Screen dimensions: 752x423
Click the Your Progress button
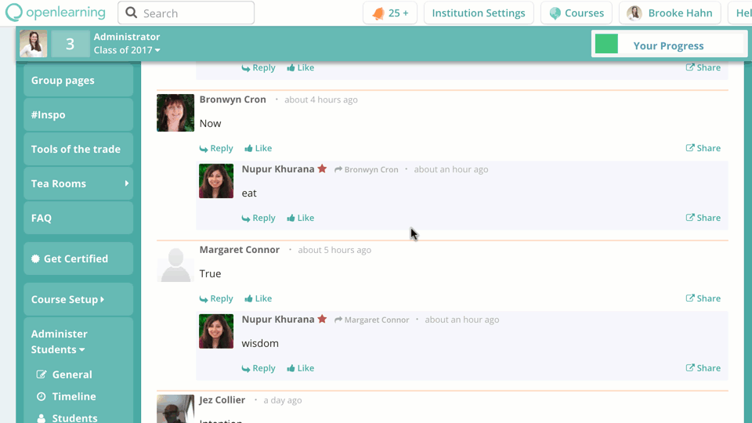pos(669,45)
